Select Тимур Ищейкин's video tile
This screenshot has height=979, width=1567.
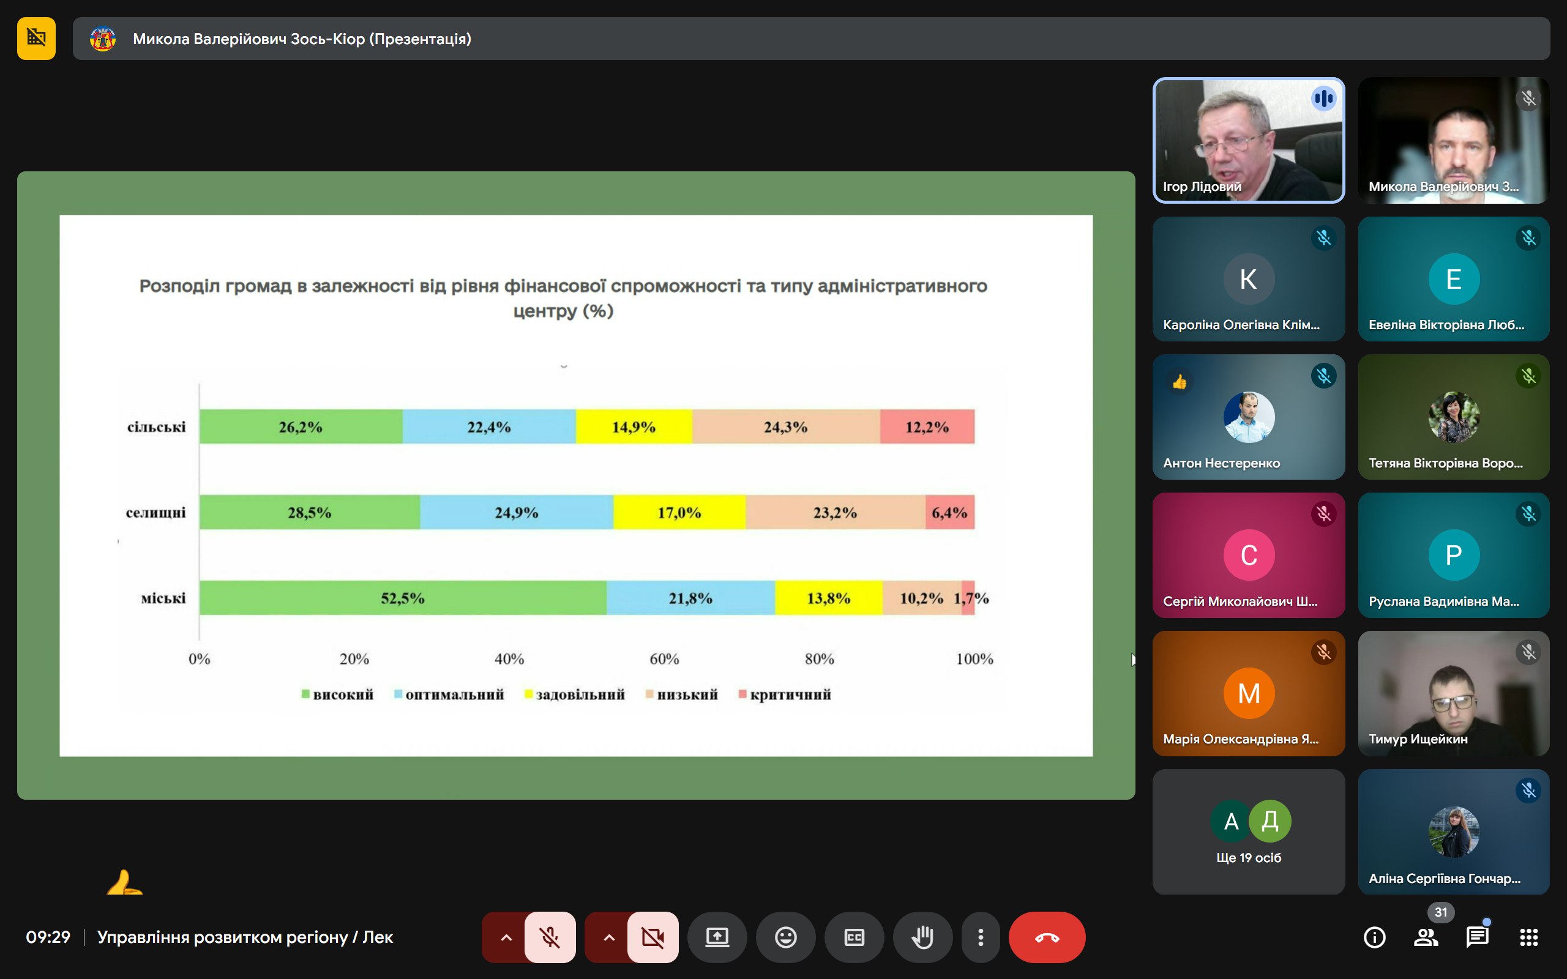click(x=1453, y=693)
